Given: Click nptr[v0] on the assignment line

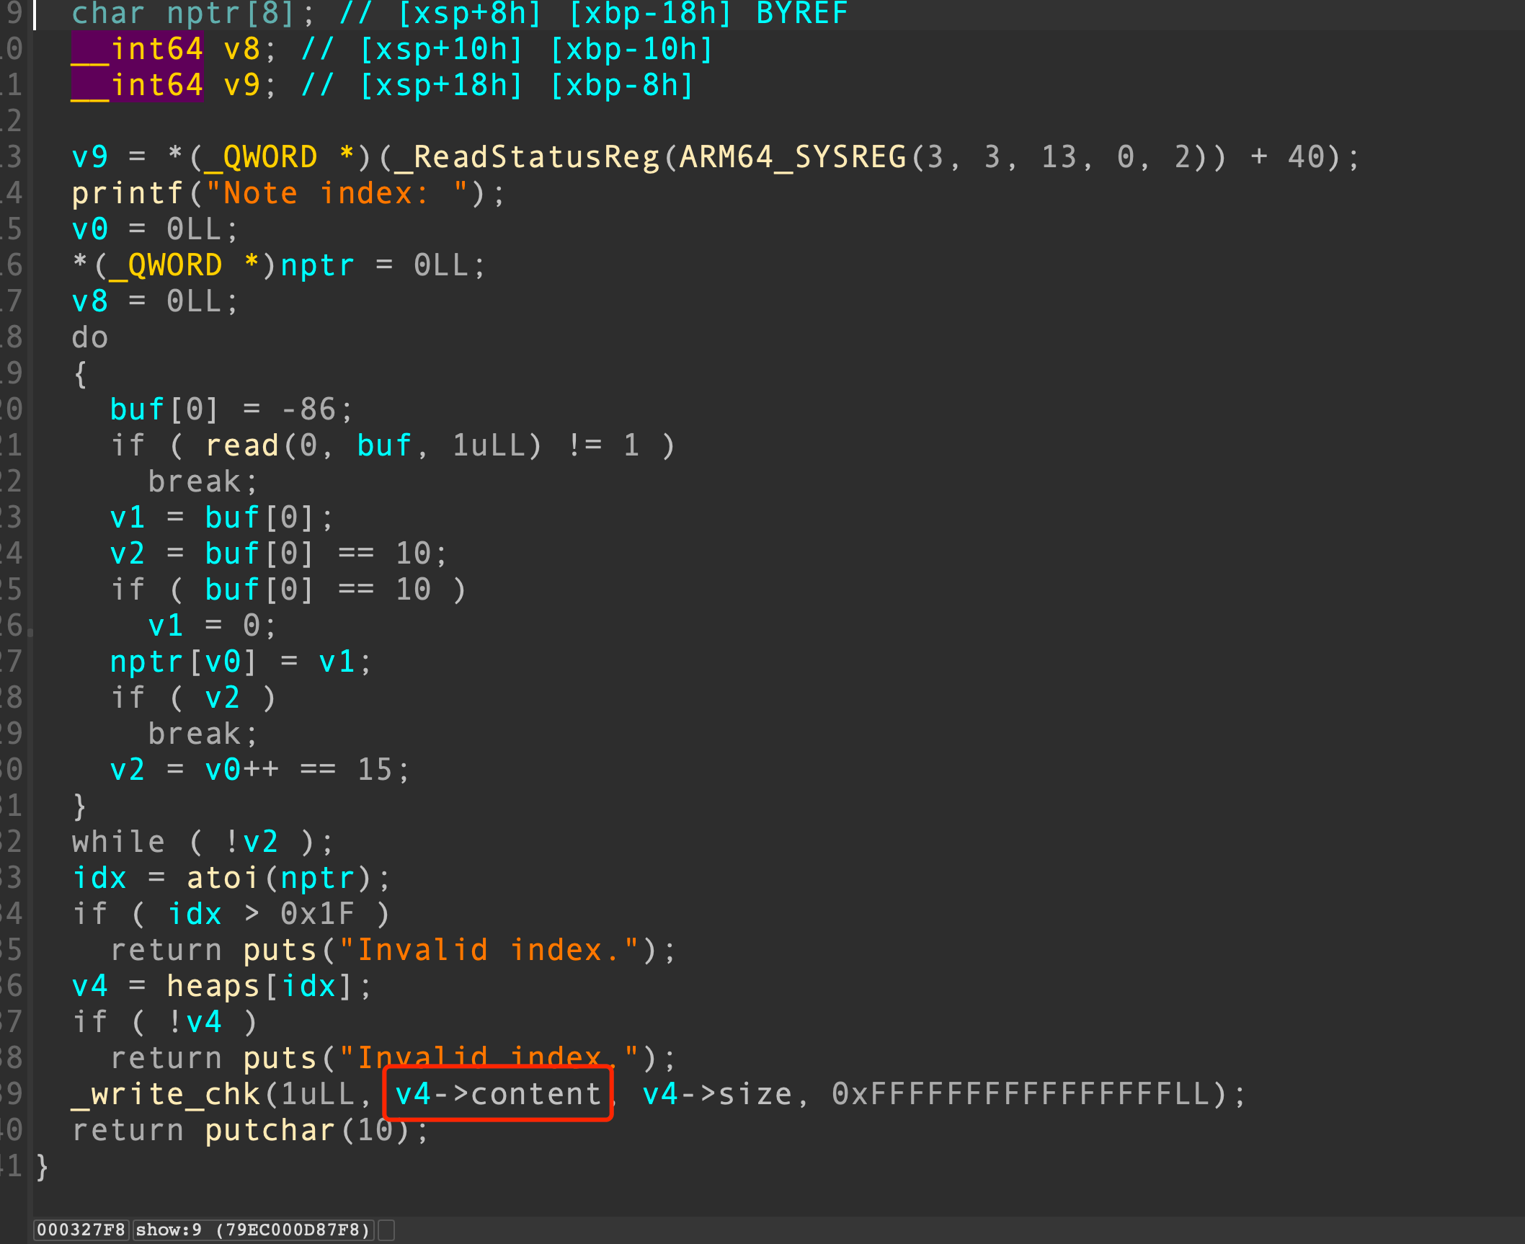Looking at the screenshot, I should [x=183, y=662].
